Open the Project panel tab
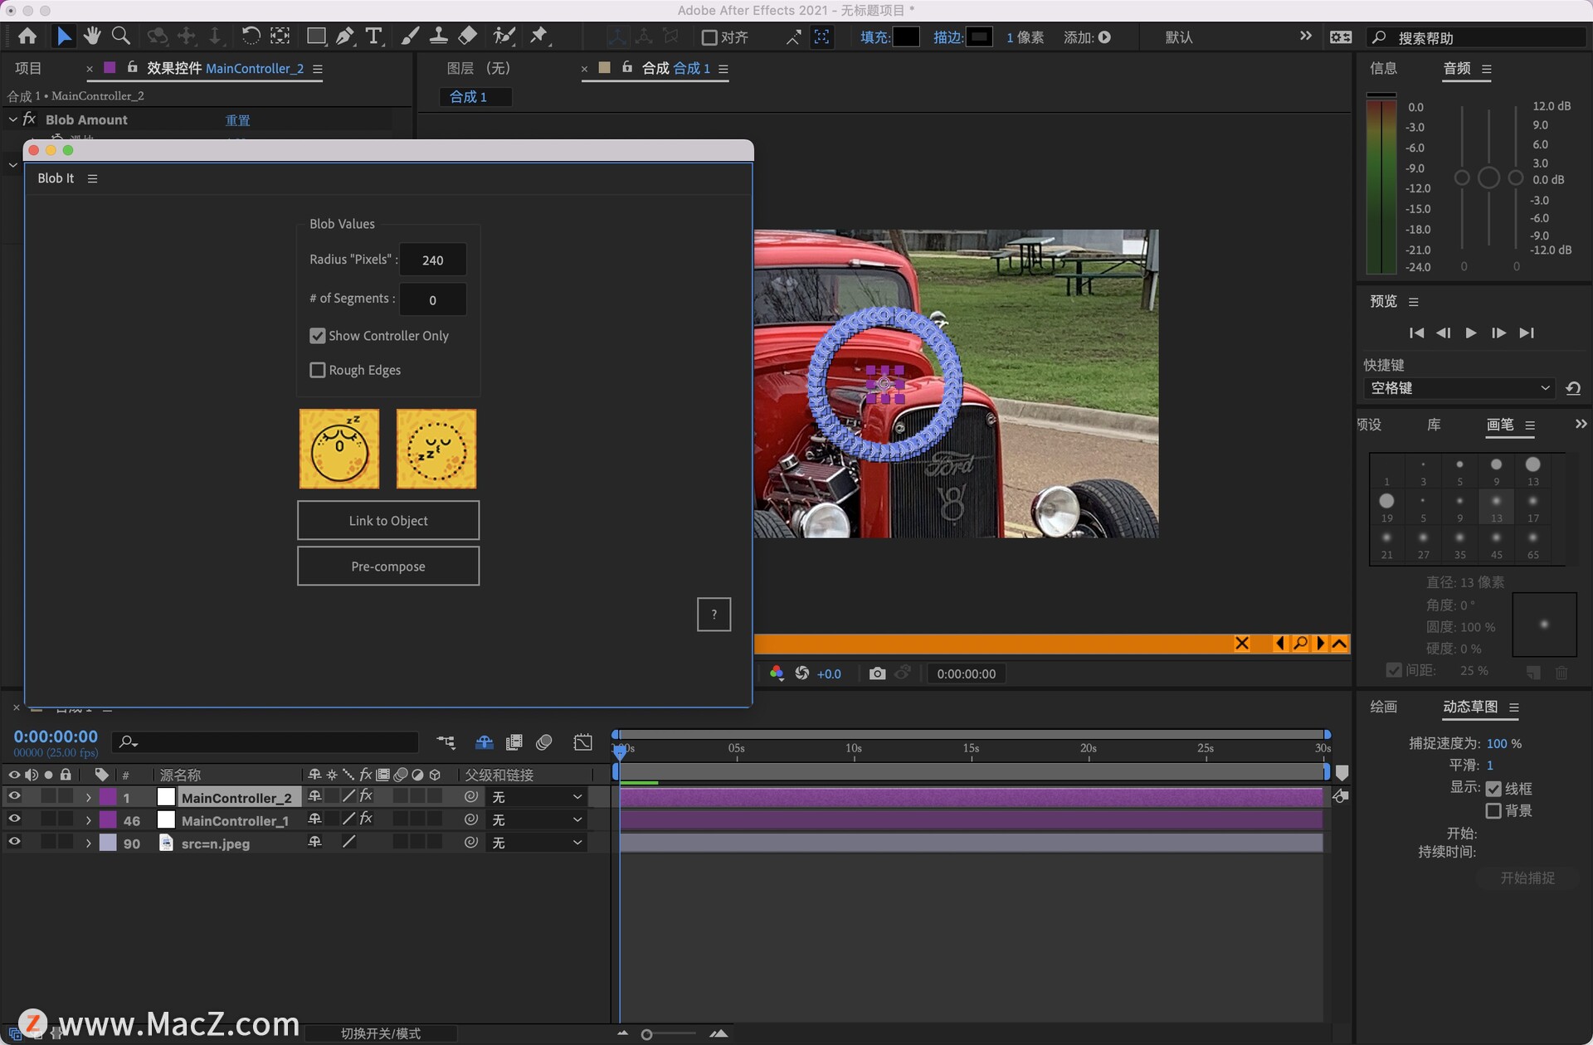Screen dimensions: 1593x1045 point(28,69)
